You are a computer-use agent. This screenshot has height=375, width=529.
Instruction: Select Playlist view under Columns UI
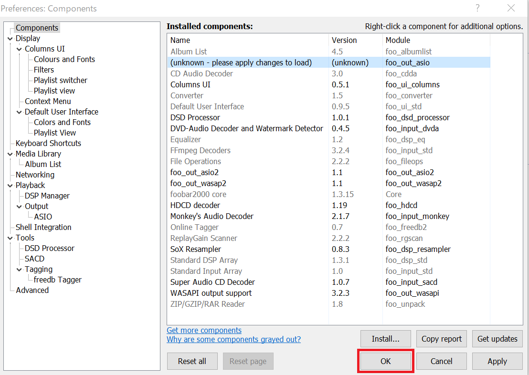54,91
